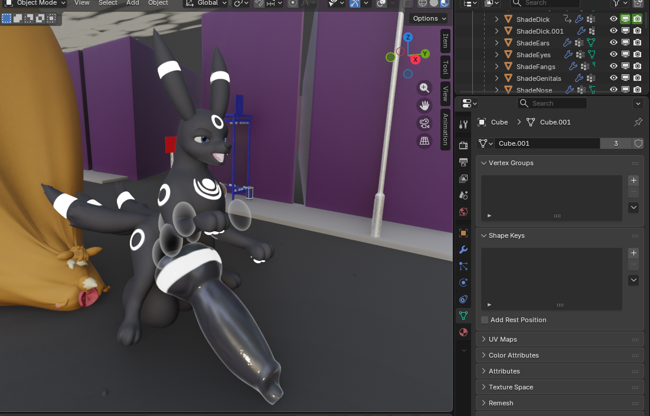
Task: Click the hand pan view icon
Action: (424, 106)
